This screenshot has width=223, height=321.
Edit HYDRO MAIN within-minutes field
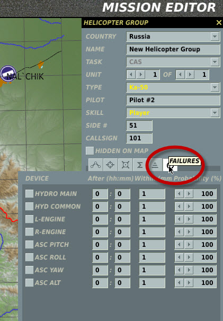coord(152,194)
